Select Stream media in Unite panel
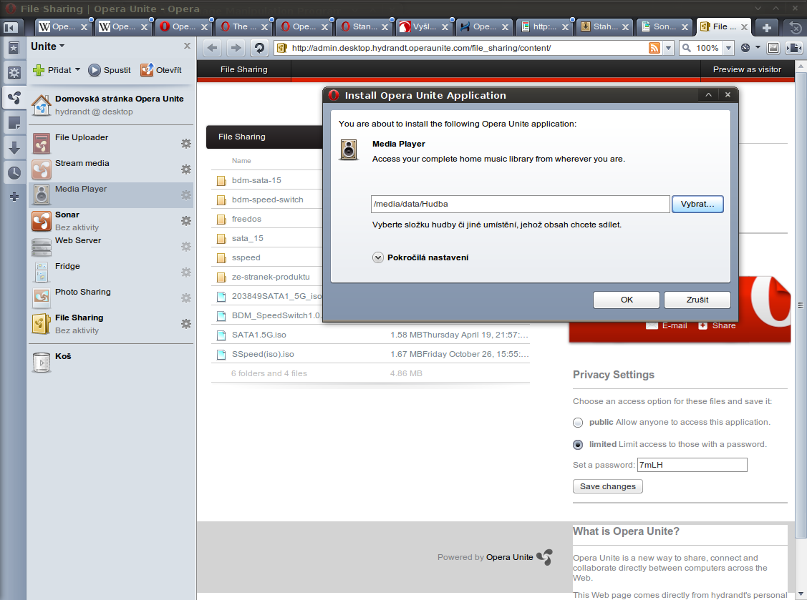Viewport: 807px width, 600px height. (111, 169)
